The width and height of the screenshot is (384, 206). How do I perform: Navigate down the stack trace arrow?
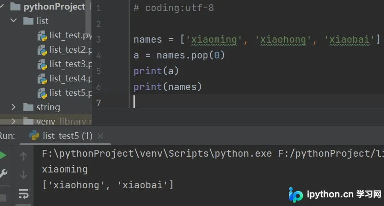(24, 175)
